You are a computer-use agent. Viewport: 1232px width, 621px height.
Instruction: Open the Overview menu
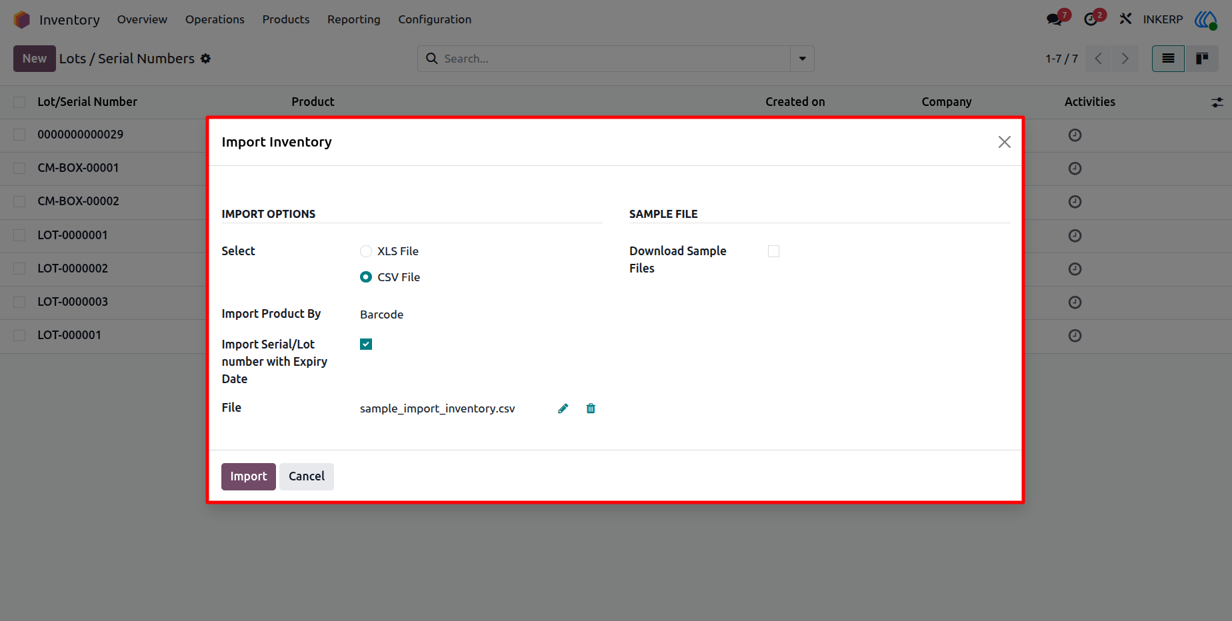142,19
